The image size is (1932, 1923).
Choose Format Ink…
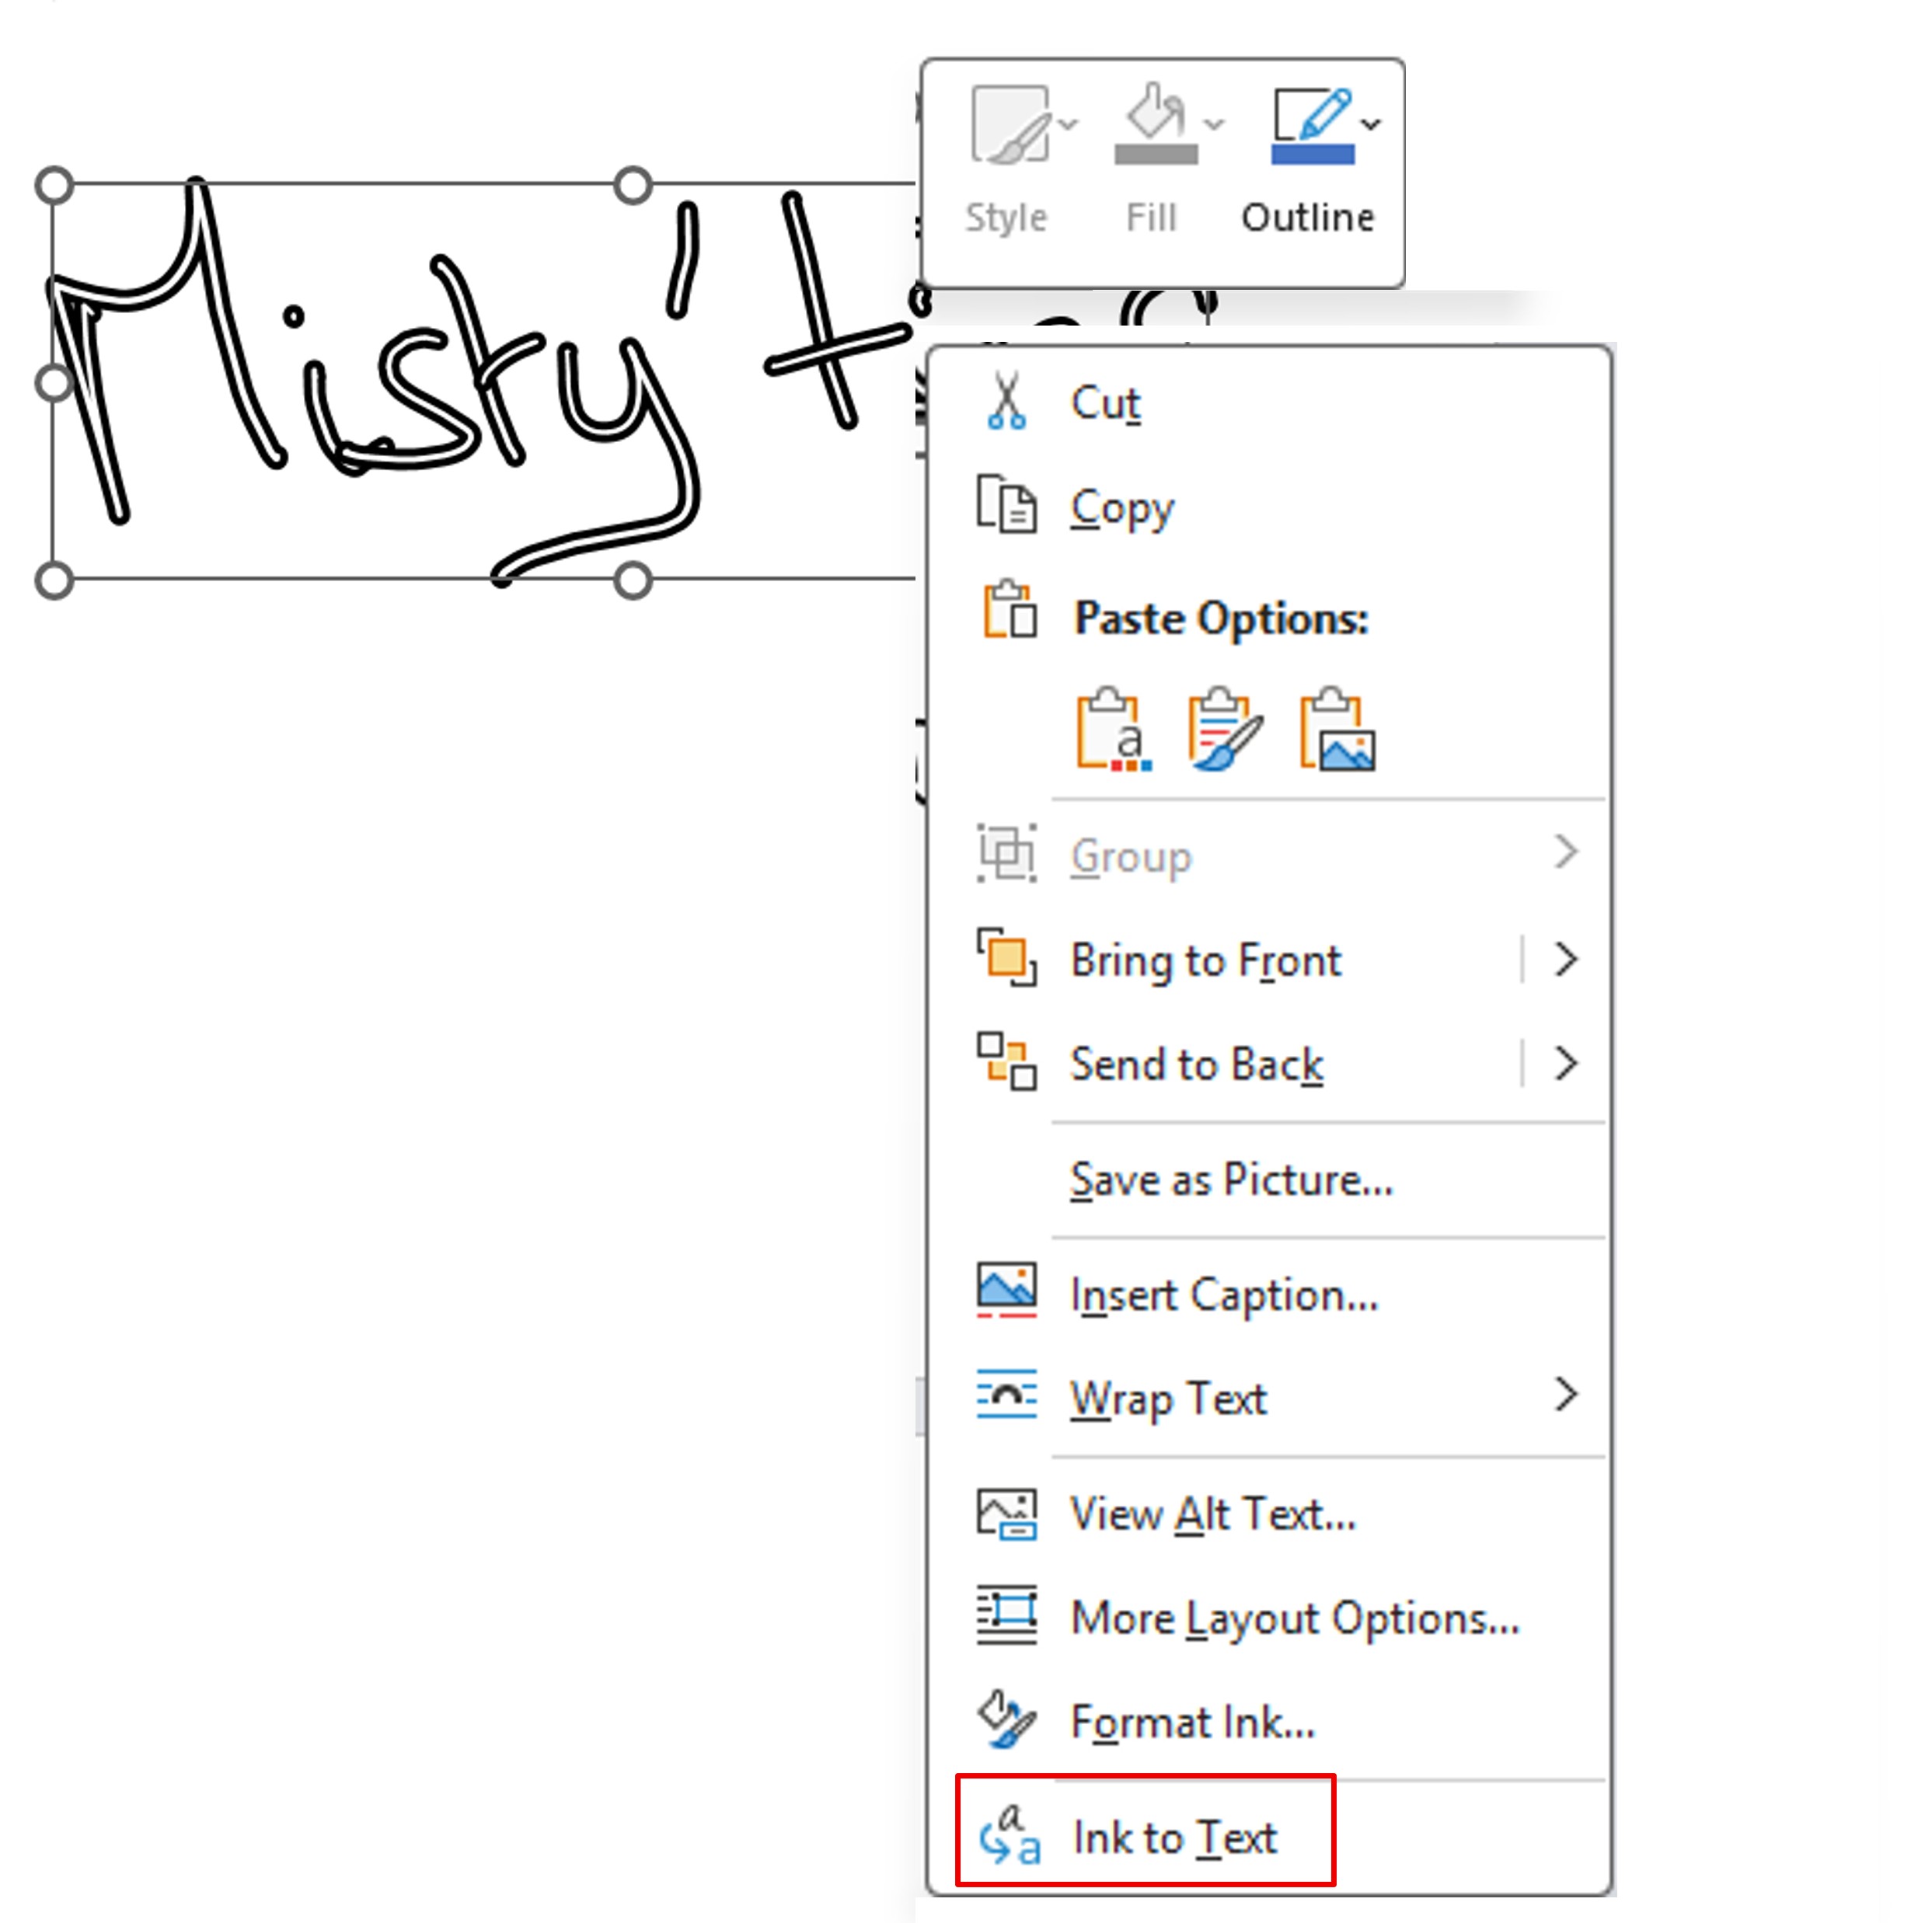pos(1269,1722)
